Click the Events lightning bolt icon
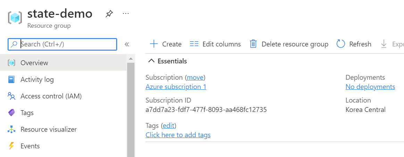The height and width of the screenshot is (157, 404). point(11,146)
